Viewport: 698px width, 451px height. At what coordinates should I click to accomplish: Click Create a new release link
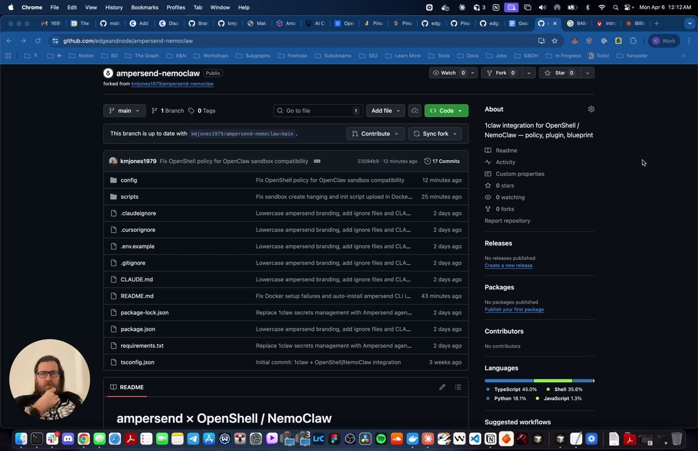[x=508, y=266]
